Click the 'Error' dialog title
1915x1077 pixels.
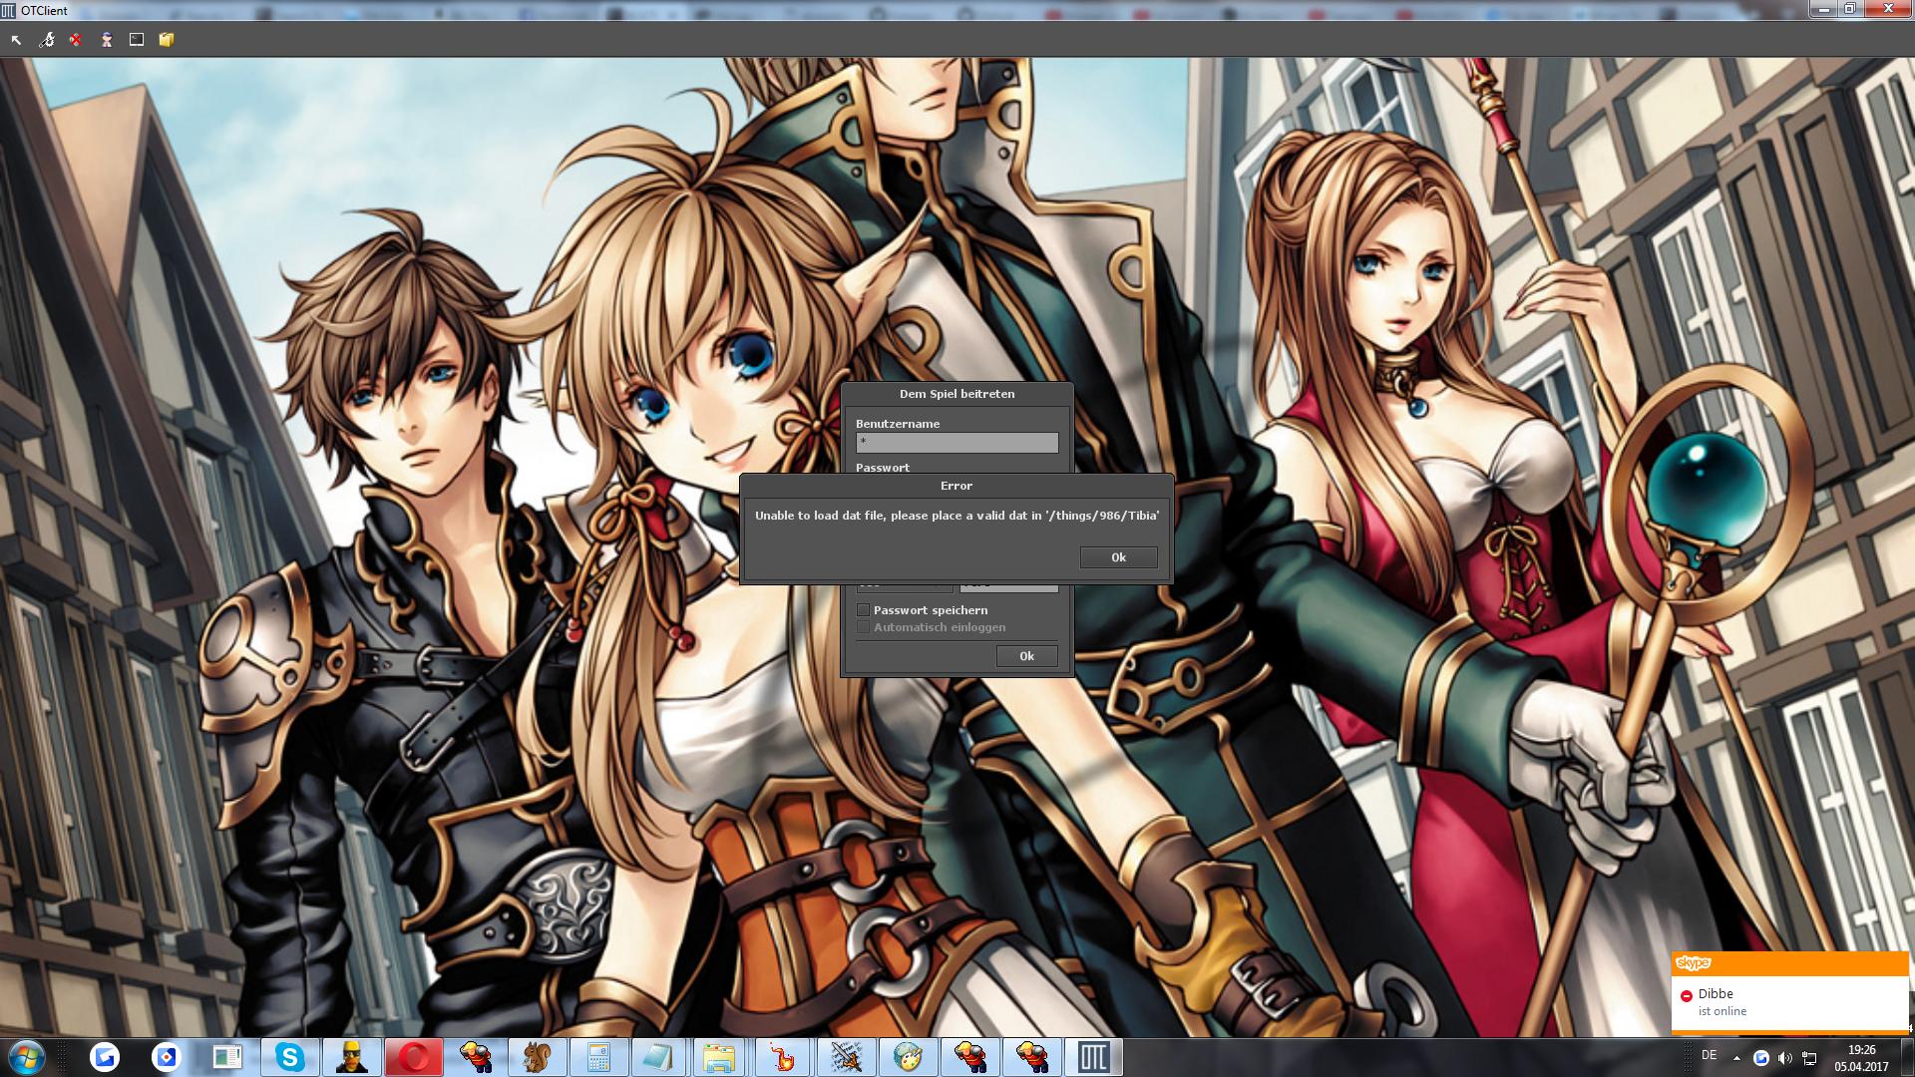(x=957, y=486)
